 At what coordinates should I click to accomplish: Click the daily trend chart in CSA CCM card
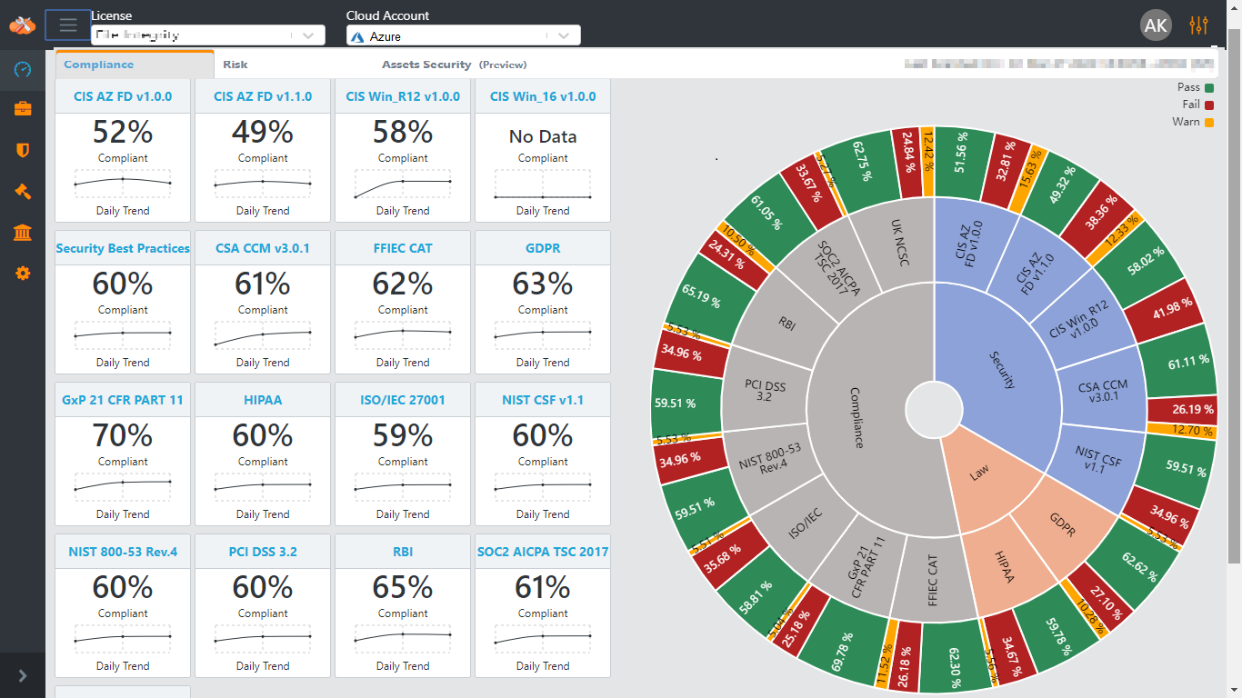263,334
